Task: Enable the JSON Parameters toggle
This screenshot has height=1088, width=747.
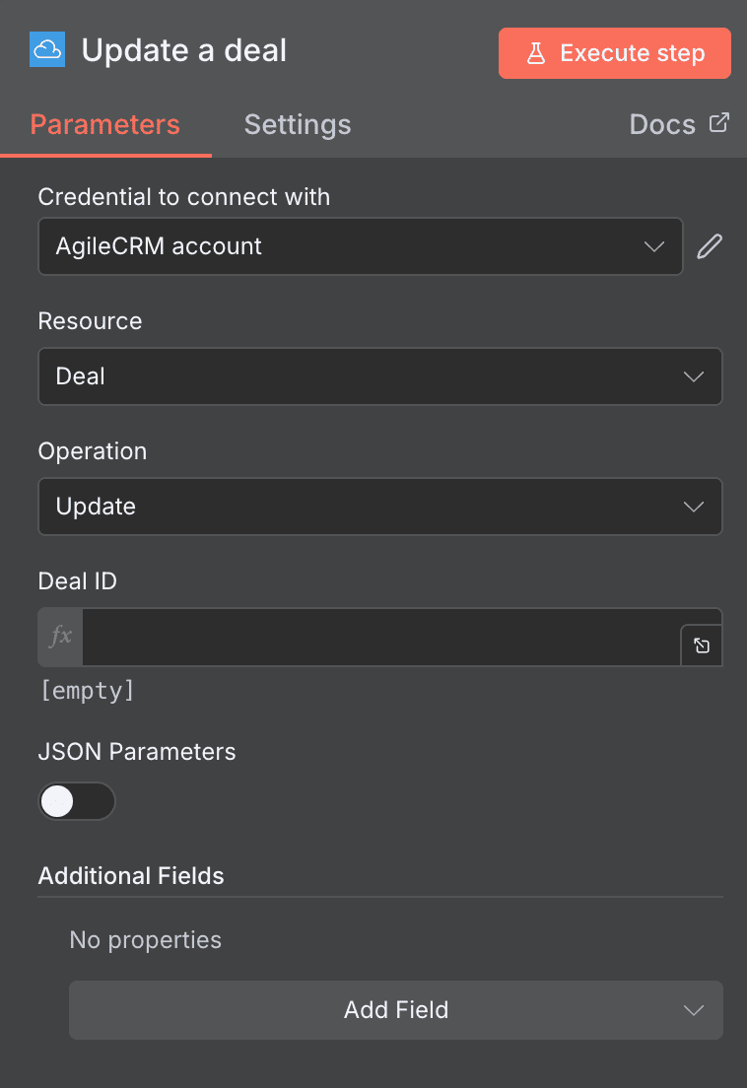Action: (x=77, y=801)
